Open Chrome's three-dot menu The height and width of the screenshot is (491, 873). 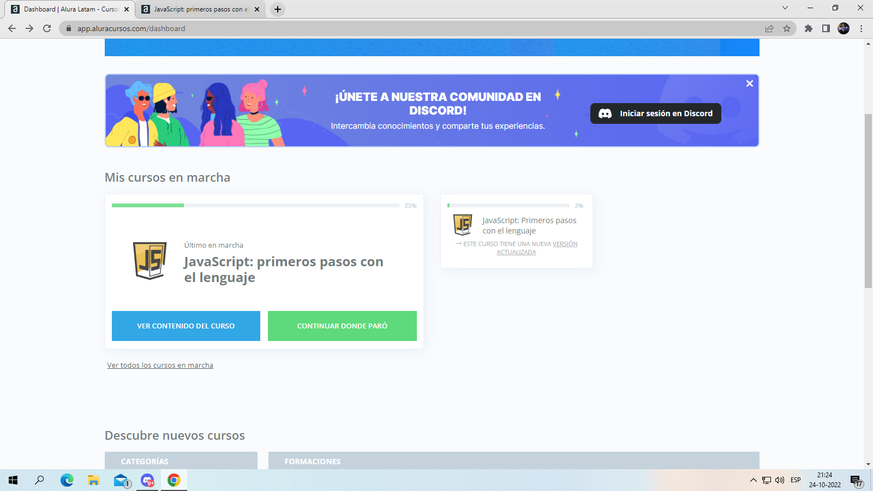click(862, 28)
